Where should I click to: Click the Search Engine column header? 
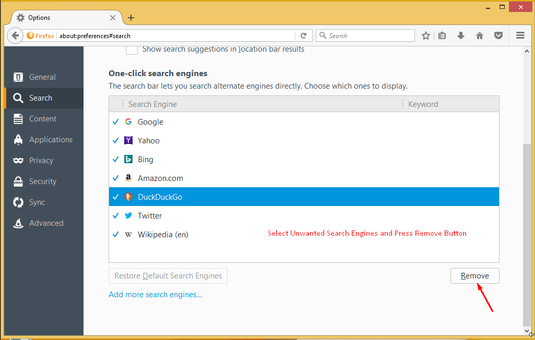(263, 104)
